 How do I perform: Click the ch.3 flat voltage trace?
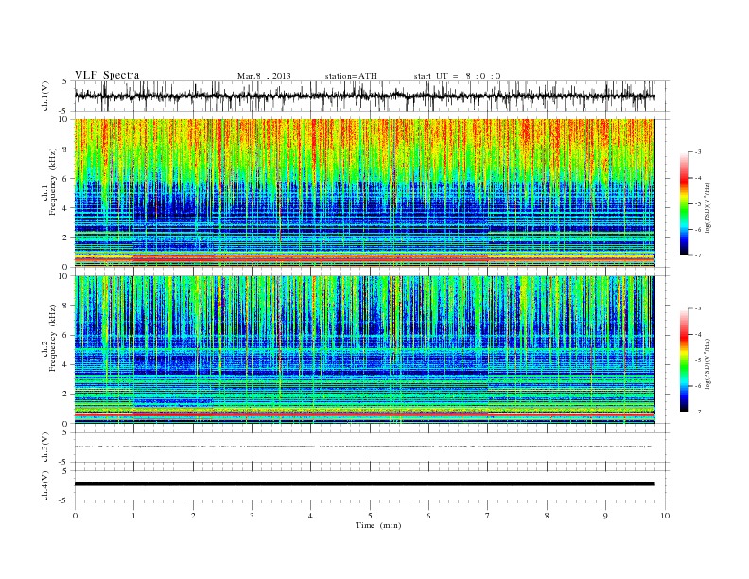[x=364, y=447]
